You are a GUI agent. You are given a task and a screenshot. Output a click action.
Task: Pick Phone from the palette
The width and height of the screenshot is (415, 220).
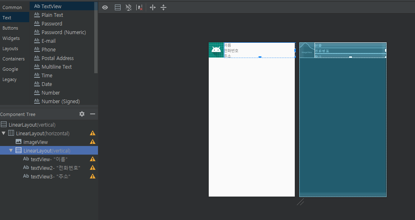pos(62,49)
